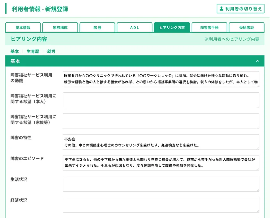Image resolution: width=270 pixels, height=218 pixels.
Task: Jump to 生育歴 section link
Action: click(x=33, y=51)
